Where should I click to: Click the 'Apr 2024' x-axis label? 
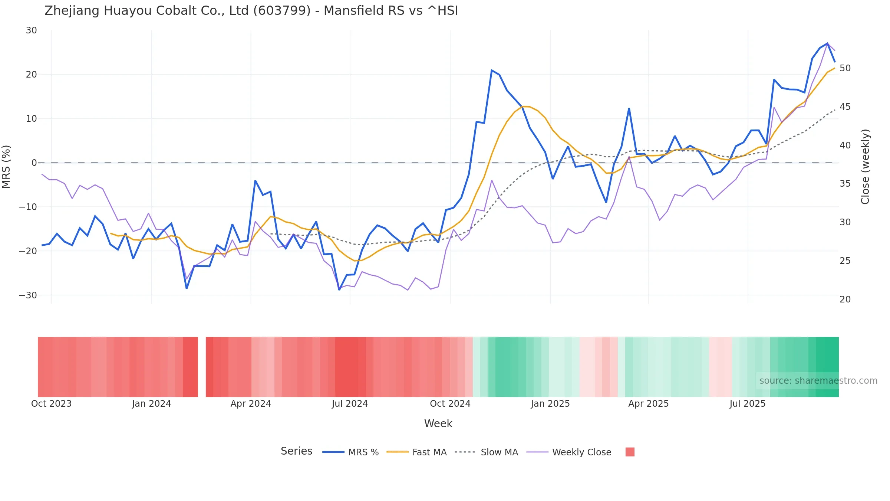point(251,404)
